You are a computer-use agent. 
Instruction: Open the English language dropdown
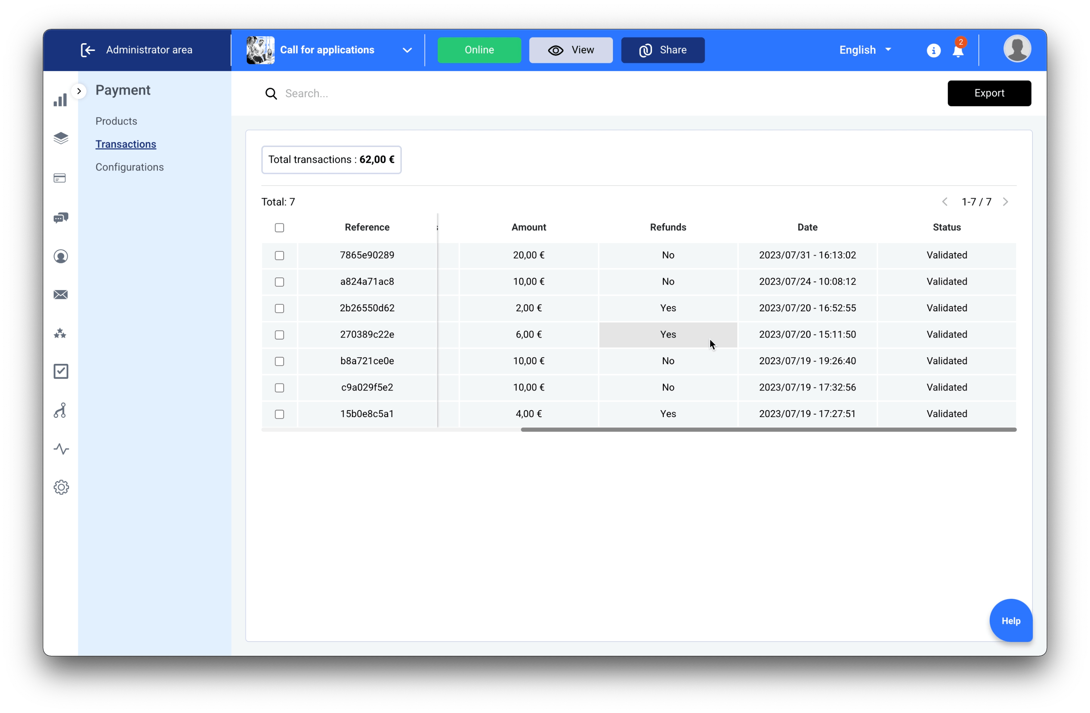pyautogui.click(x=865, y=50)
